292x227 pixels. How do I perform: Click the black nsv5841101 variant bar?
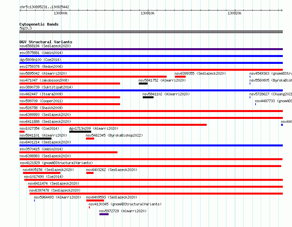tap(35, 139)
